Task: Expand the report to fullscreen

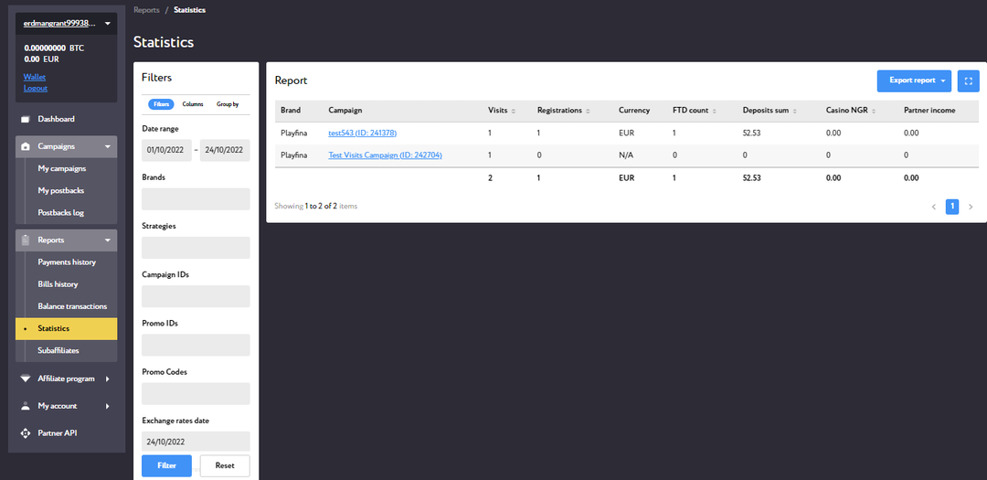Action: click(x=968, y=80)
